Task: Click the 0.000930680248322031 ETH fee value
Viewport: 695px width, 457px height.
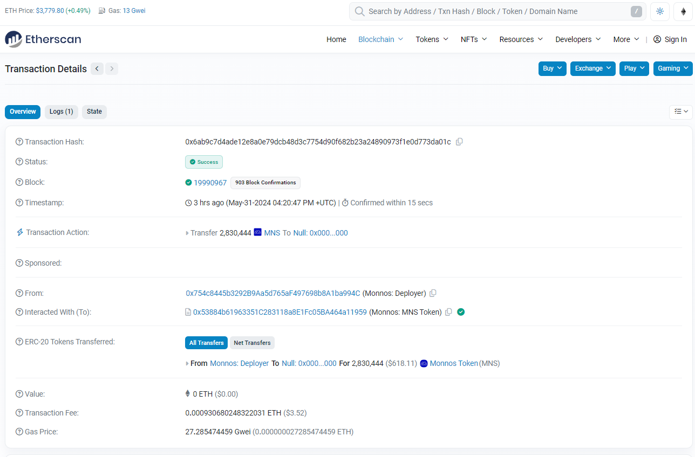Action: tap(233, 413)
